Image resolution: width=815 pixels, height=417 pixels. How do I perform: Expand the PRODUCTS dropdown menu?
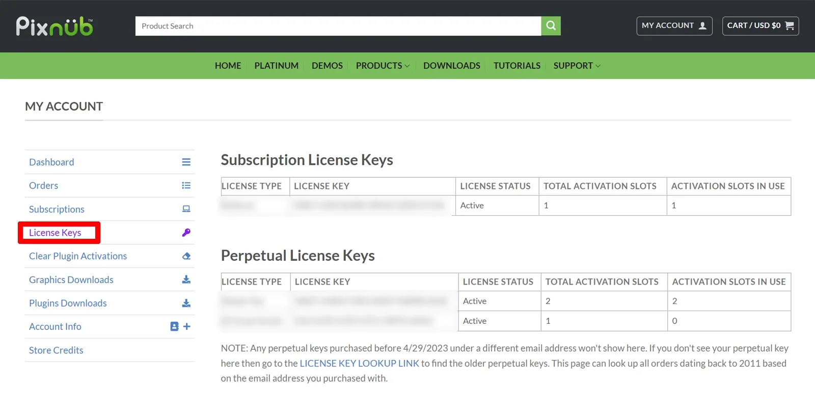coord(383,66)
